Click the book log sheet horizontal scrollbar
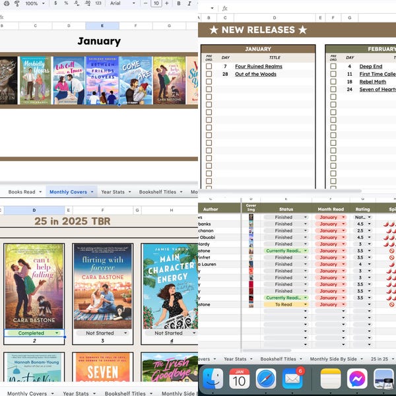The image size is (396, 396). (267, 350)
